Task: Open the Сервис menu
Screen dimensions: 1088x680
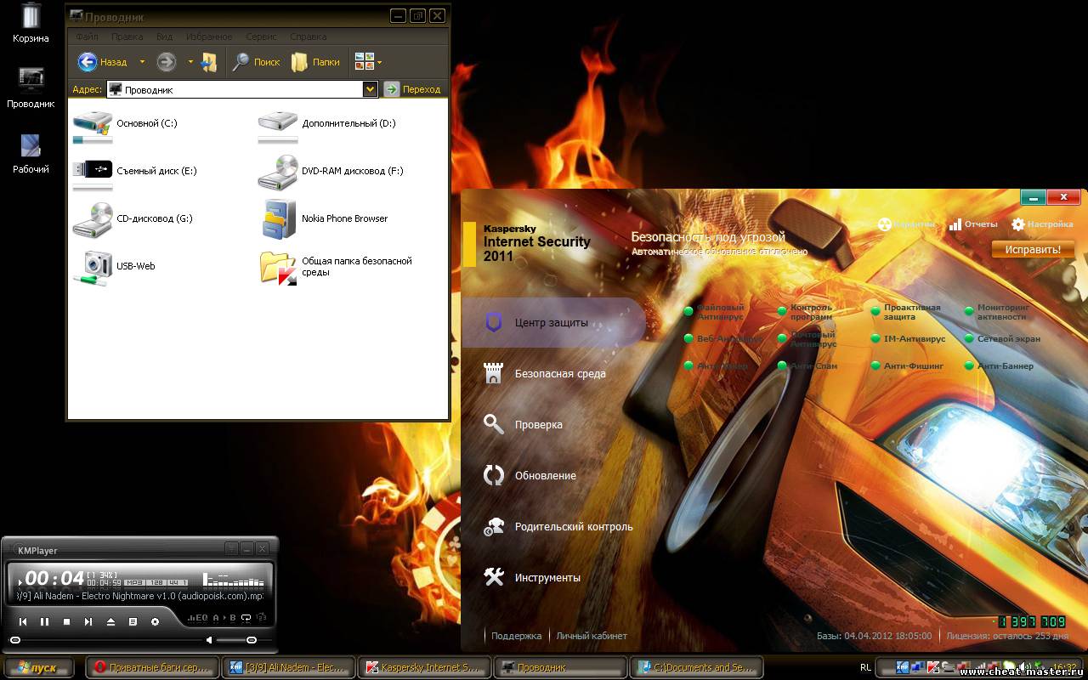Action: [261, 37]
